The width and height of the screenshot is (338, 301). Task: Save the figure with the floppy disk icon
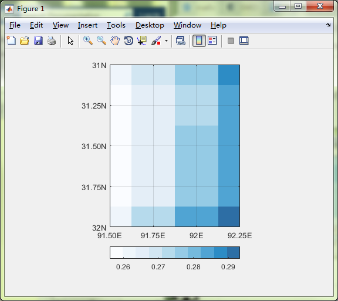pyautogui.click(x=38, y=40)
